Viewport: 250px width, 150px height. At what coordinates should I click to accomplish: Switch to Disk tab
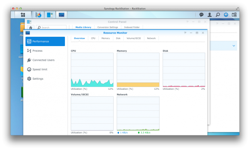tap(118, 38)
